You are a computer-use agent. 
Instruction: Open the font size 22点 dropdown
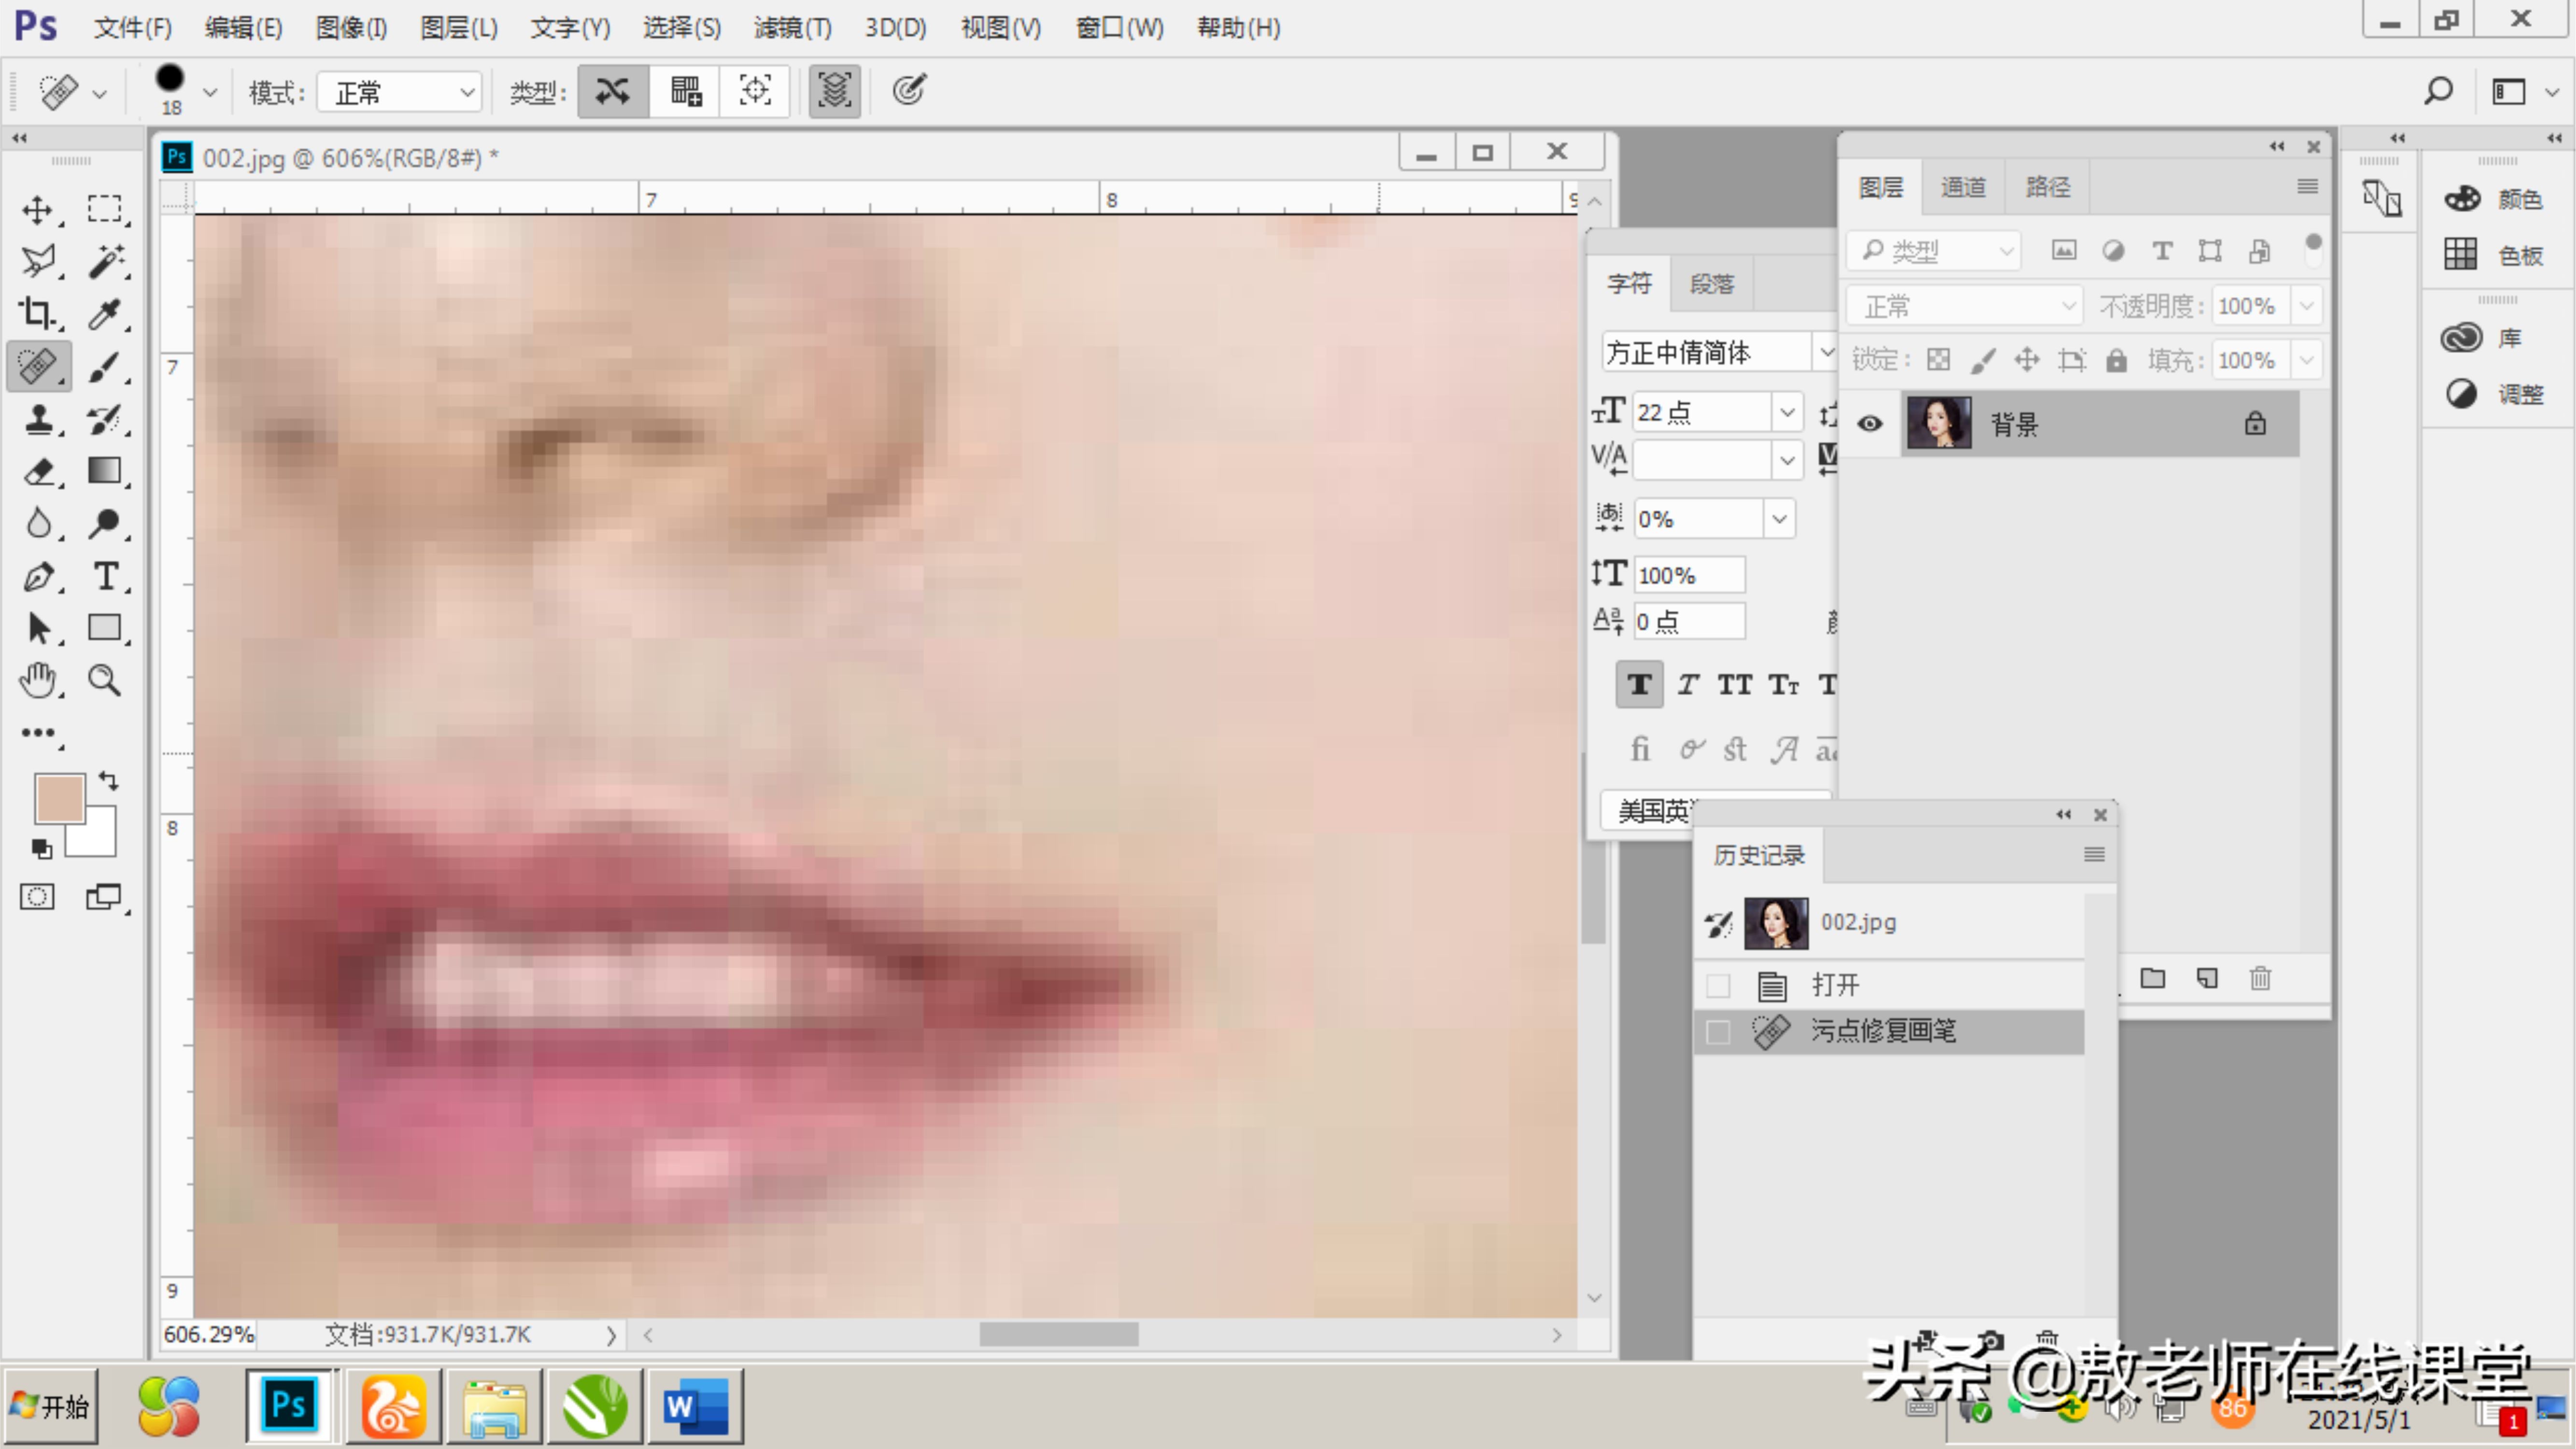pyautogui.click(x=1787, y=412)
